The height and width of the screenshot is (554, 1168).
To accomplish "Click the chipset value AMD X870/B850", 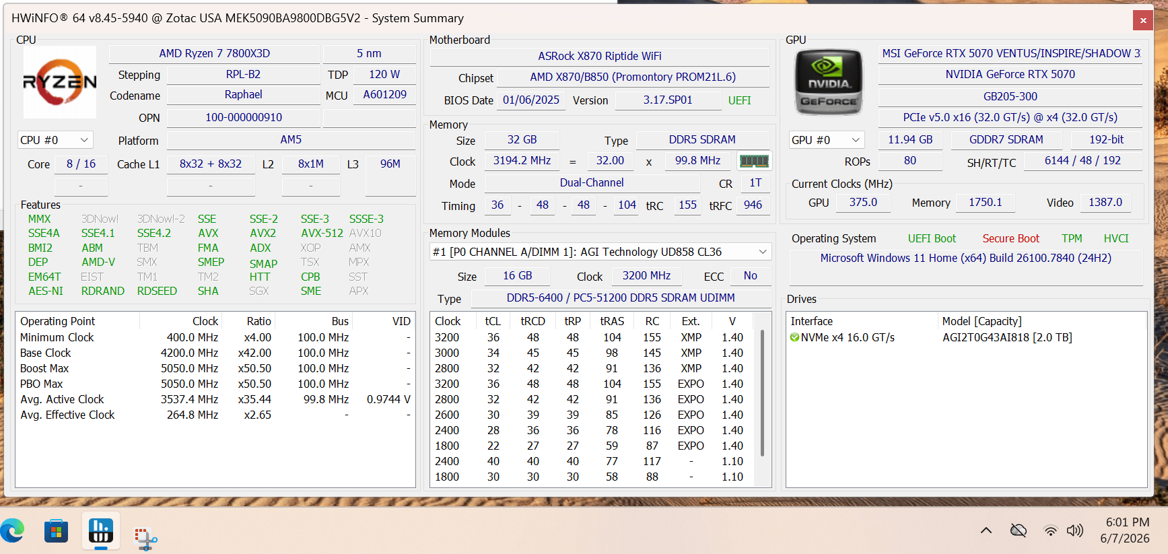I will coord(633,77).
